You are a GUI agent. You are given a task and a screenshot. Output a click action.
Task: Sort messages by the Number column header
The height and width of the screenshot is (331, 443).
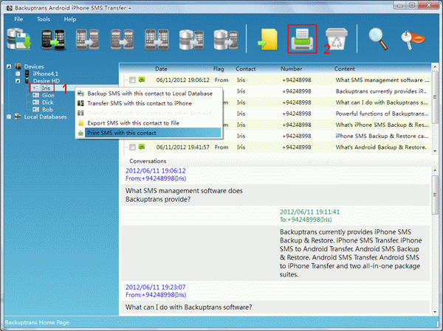point(292,69)
